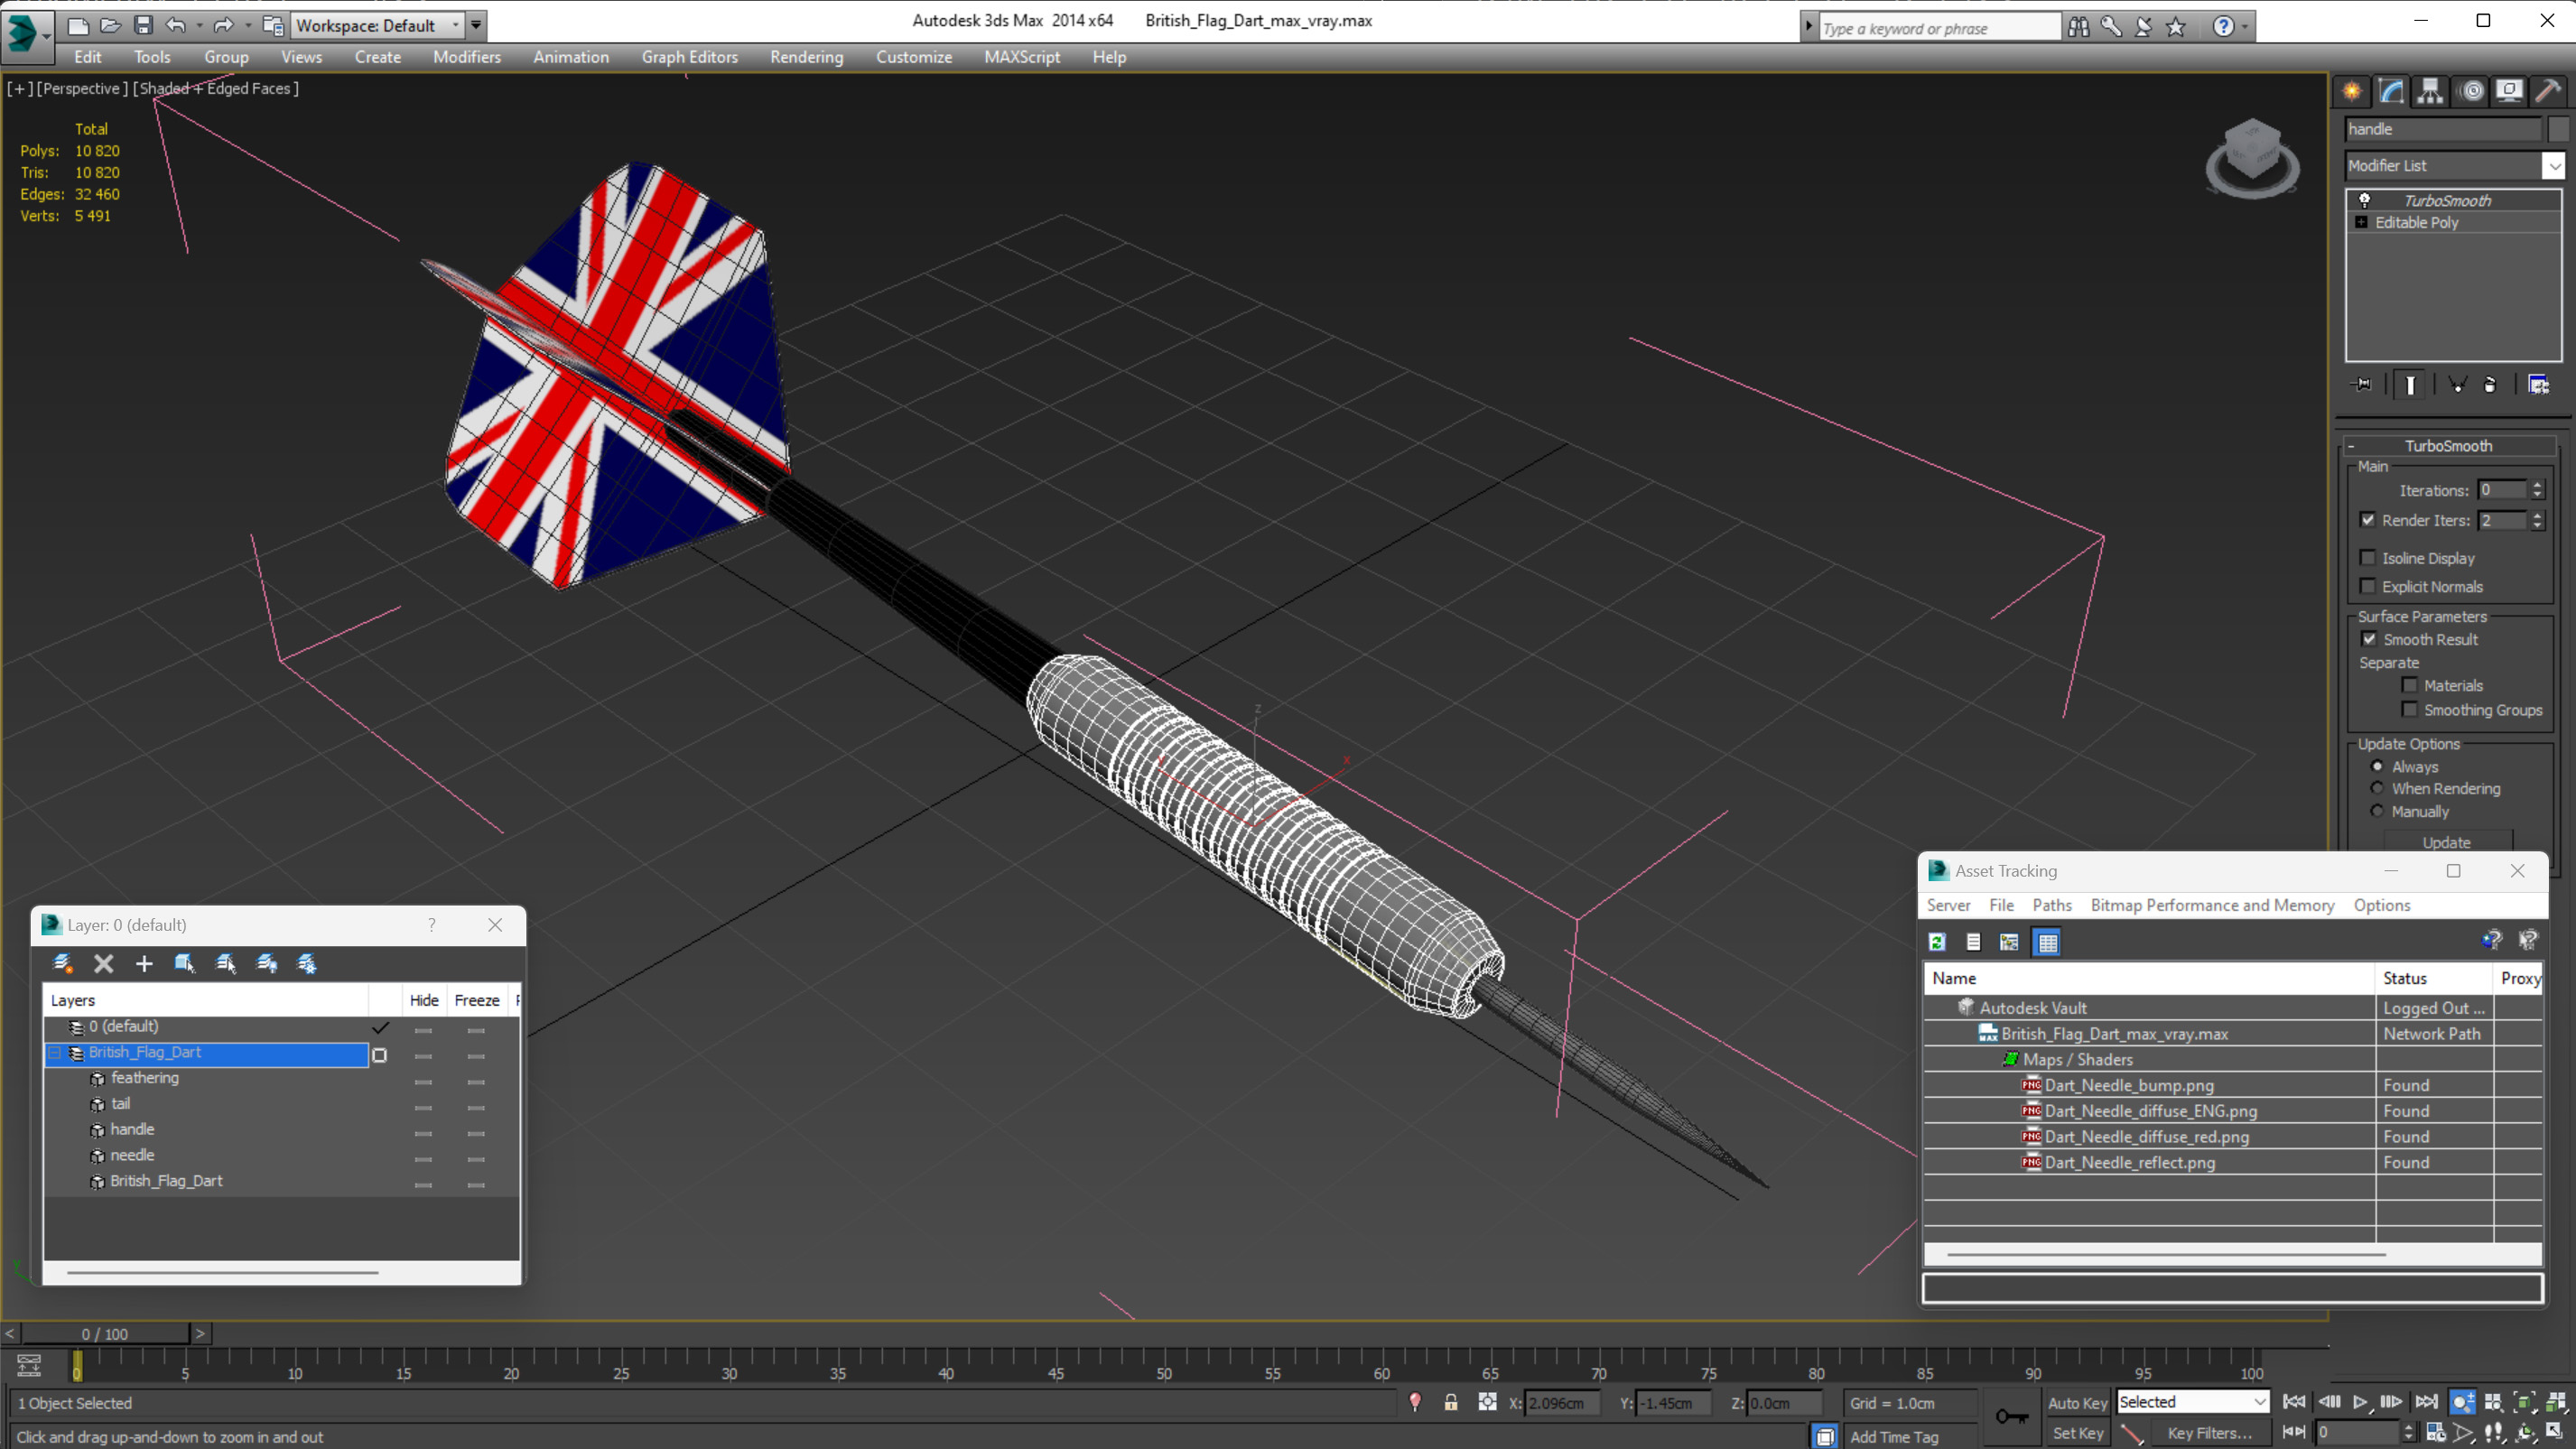This screenshot has height=1449, width=2576.
Task: Select the Manually update option
Action: (2377, 811)
